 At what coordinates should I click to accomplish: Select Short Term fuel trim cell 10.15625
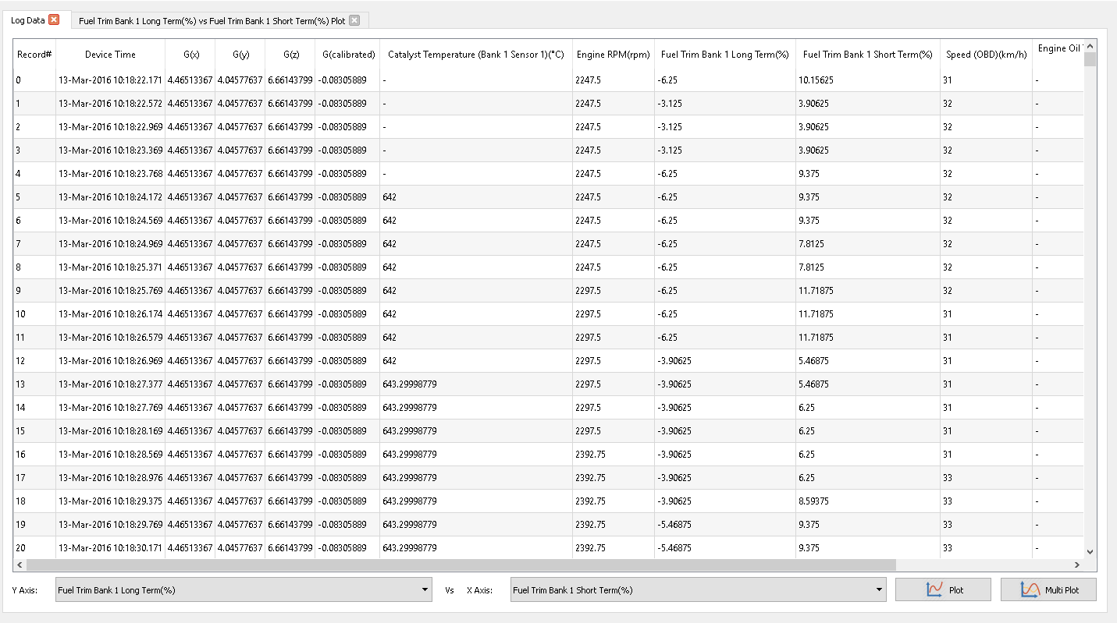coord(816,80)
